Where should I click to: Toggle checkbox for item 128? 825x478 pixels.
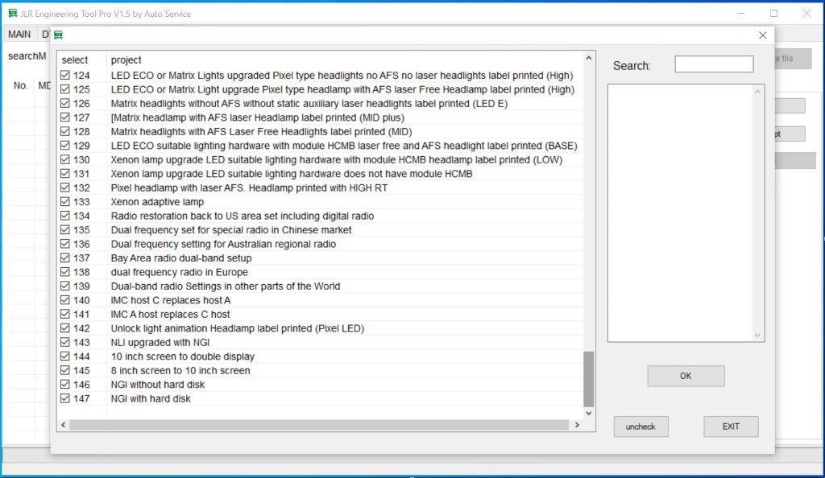tap(64, 131)
